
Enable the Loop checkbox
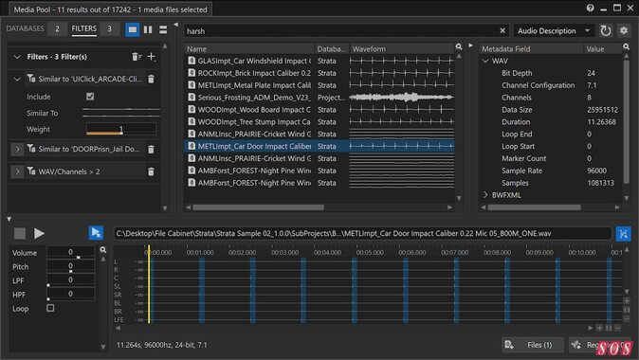[x=50, y=308]
